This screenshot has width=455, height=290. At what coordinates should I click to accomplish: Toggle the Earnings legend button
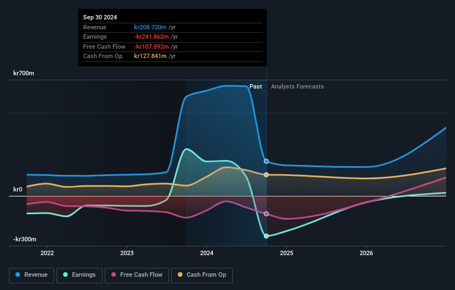tap(79, 275)
